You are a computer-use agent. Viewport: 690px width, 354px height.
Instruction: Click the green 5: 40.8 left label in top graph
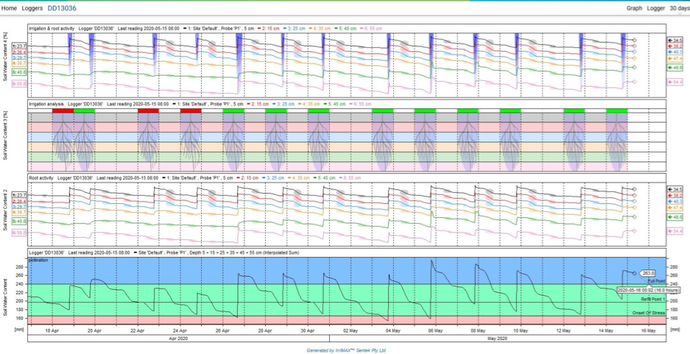[x=19, y=72]
